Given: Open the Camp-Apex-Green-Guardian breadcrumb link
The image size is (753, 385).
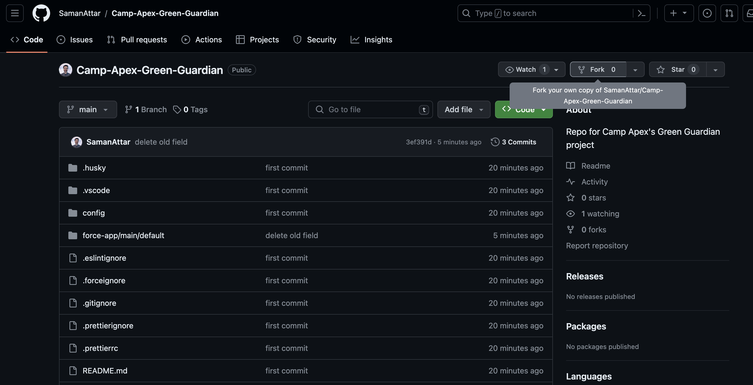Looking at the screenshot, I should [165, 13].
